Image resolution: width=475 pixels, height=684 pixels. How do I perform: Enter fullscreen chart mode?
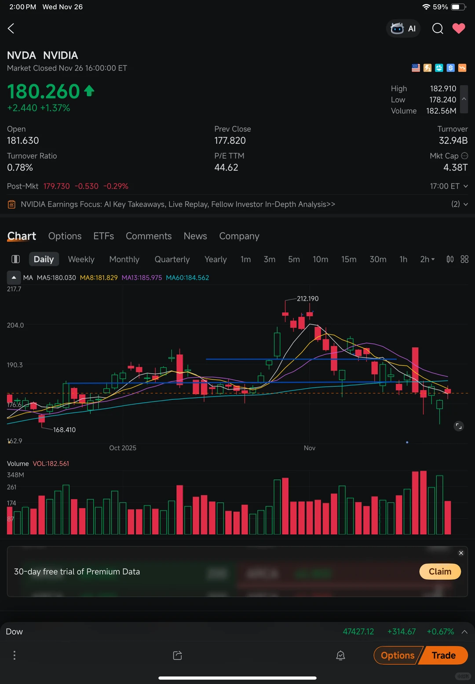pyautogui.click(x=458, y=426)
